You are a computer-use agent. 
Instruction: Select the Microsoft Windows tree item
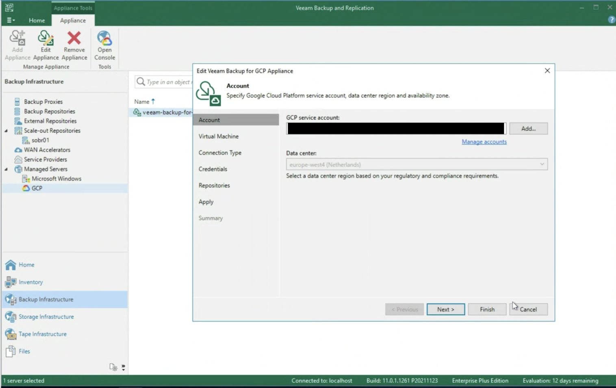coord(56,179)
